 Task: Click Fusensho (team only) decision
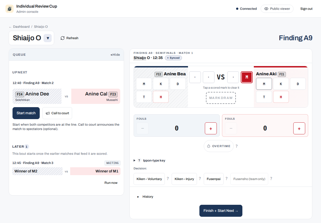[249, 179]
